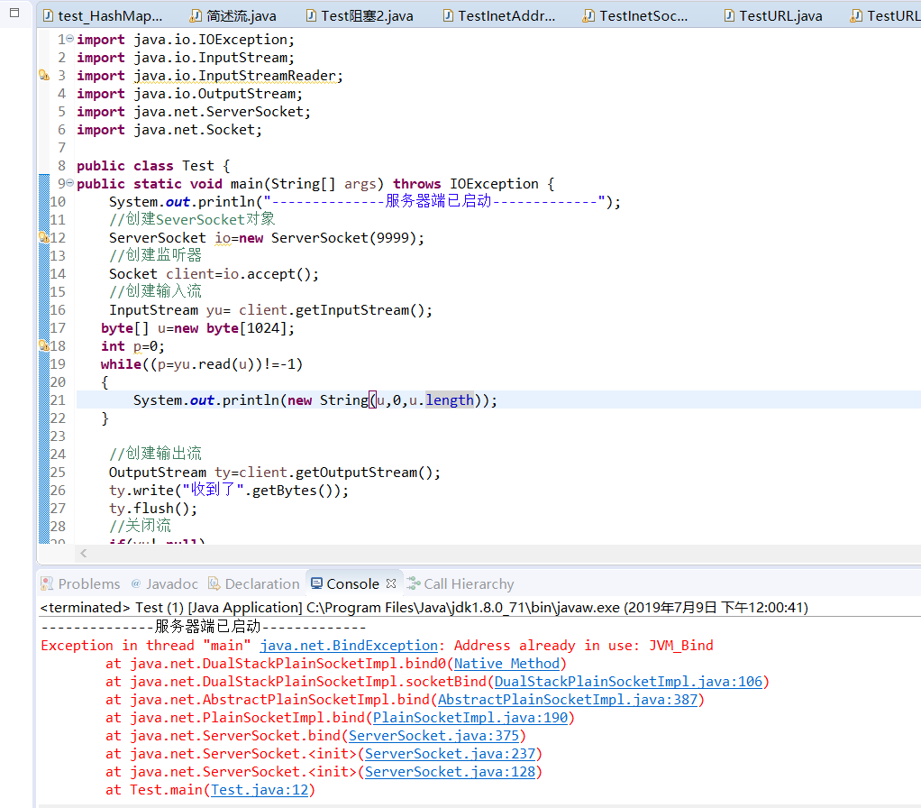The image size is (921, 808).
Task: Collapse the main method fold on line 9
Action: (x=70, y=183)
